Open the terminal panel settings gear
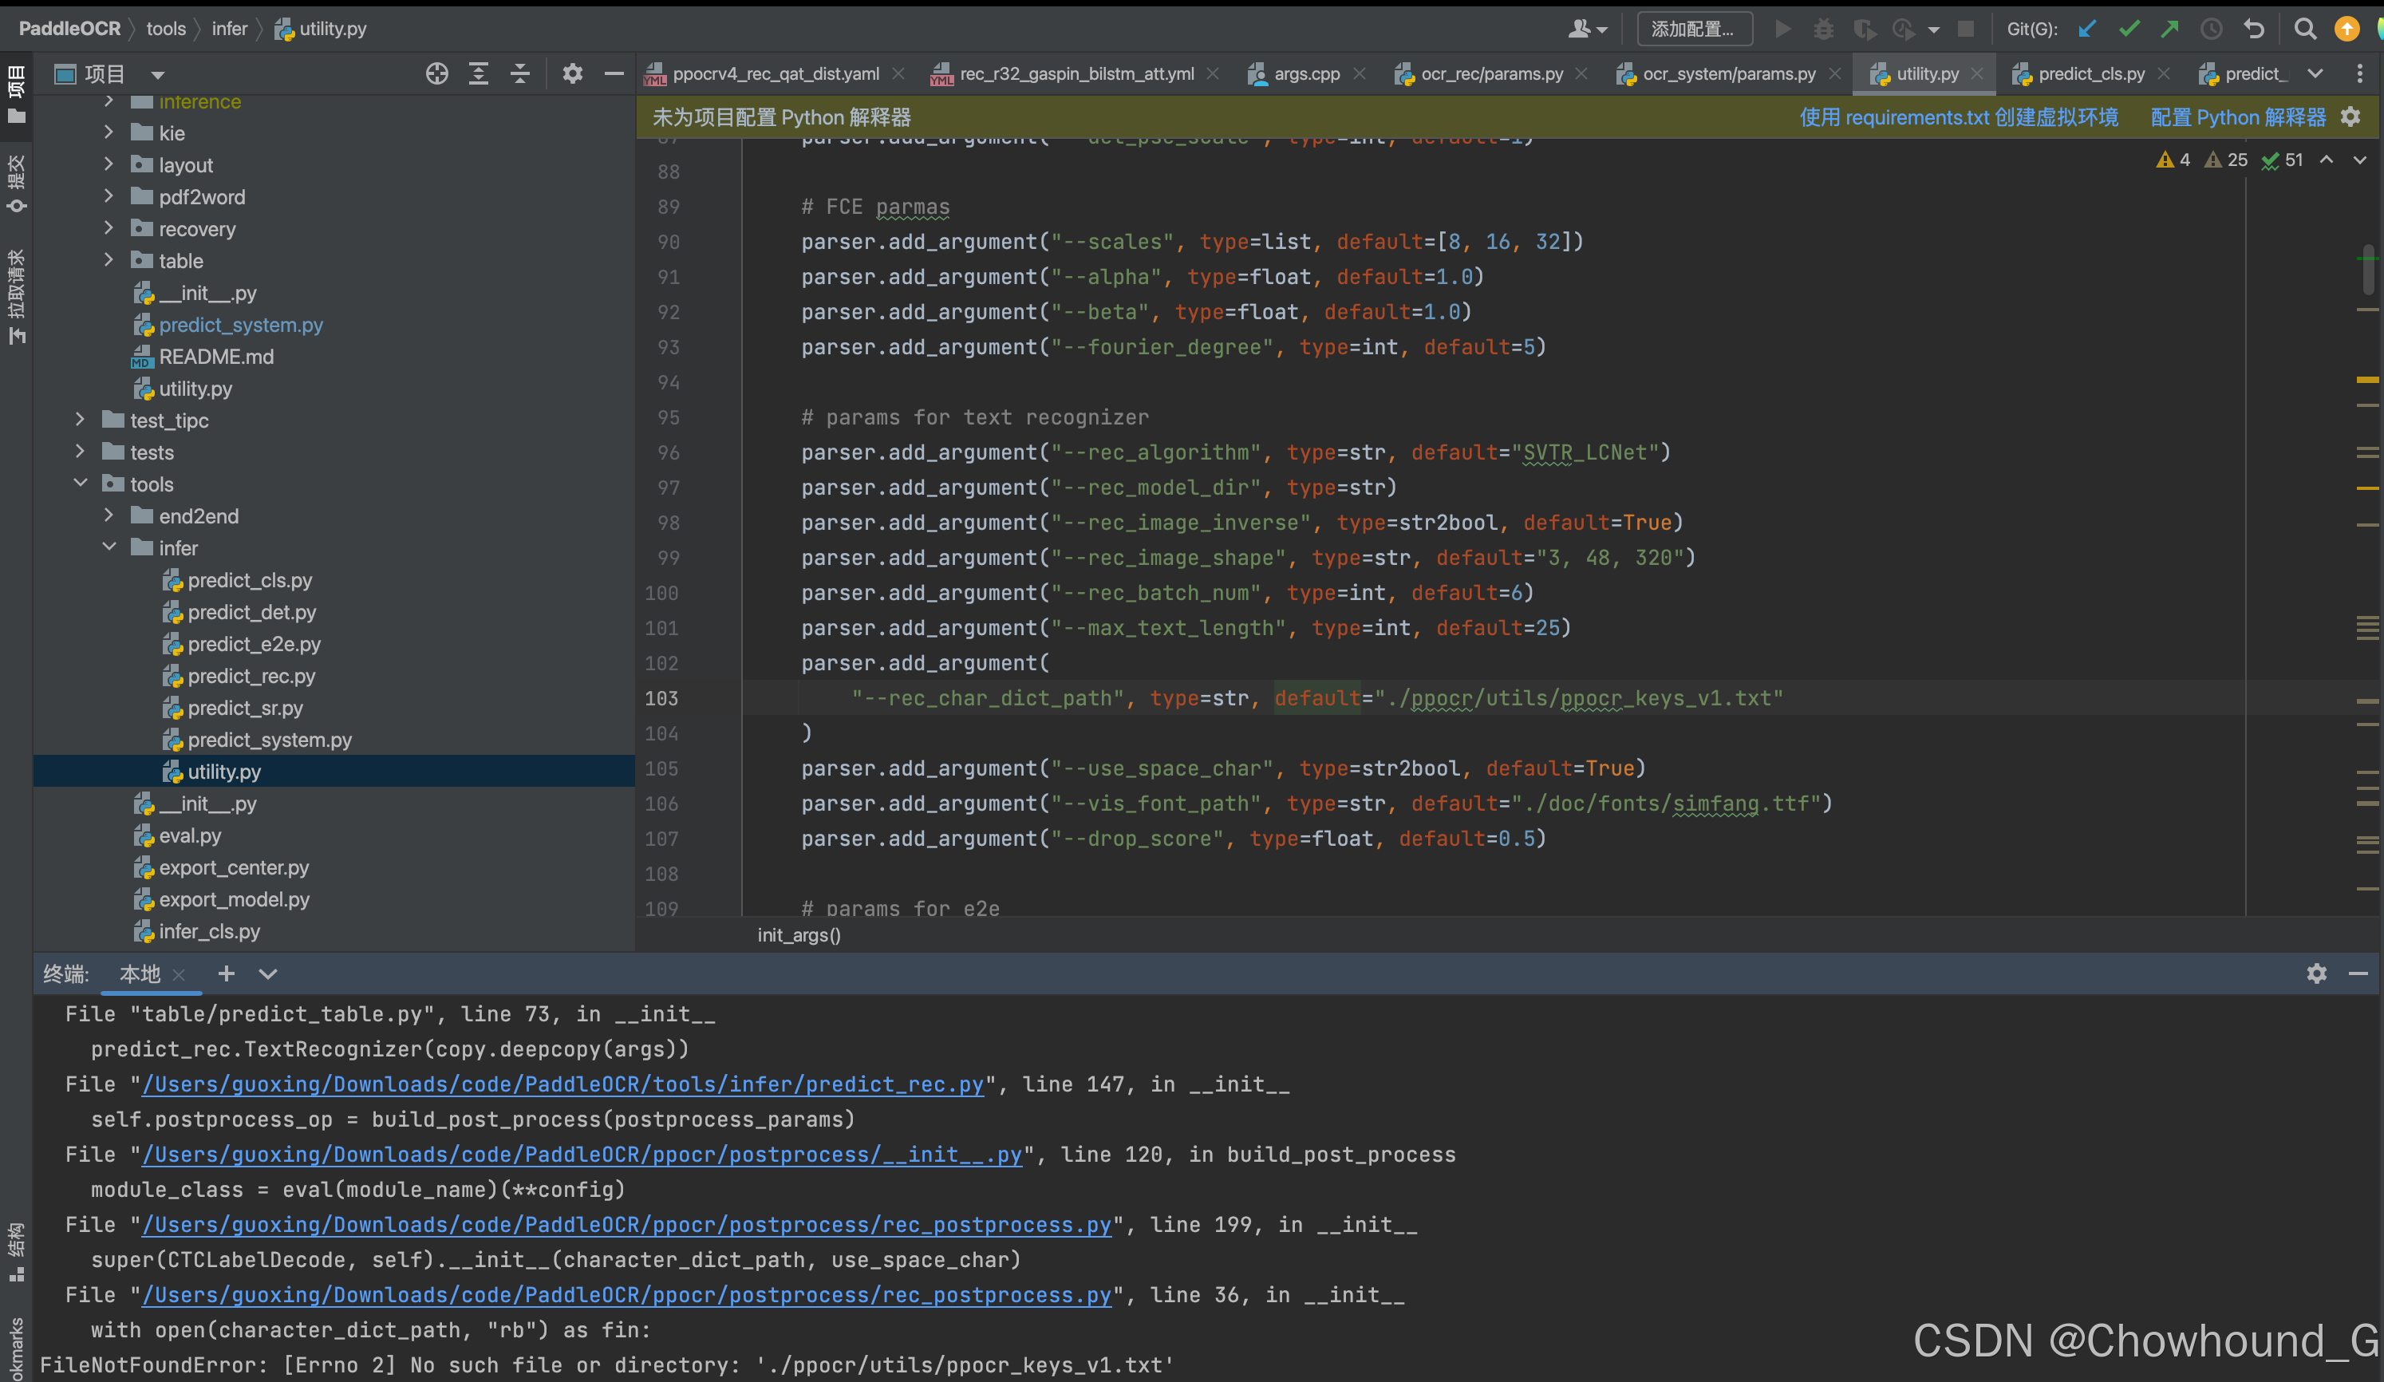This screenshot has width=2384, height=1382. [x=2316, y=973]
